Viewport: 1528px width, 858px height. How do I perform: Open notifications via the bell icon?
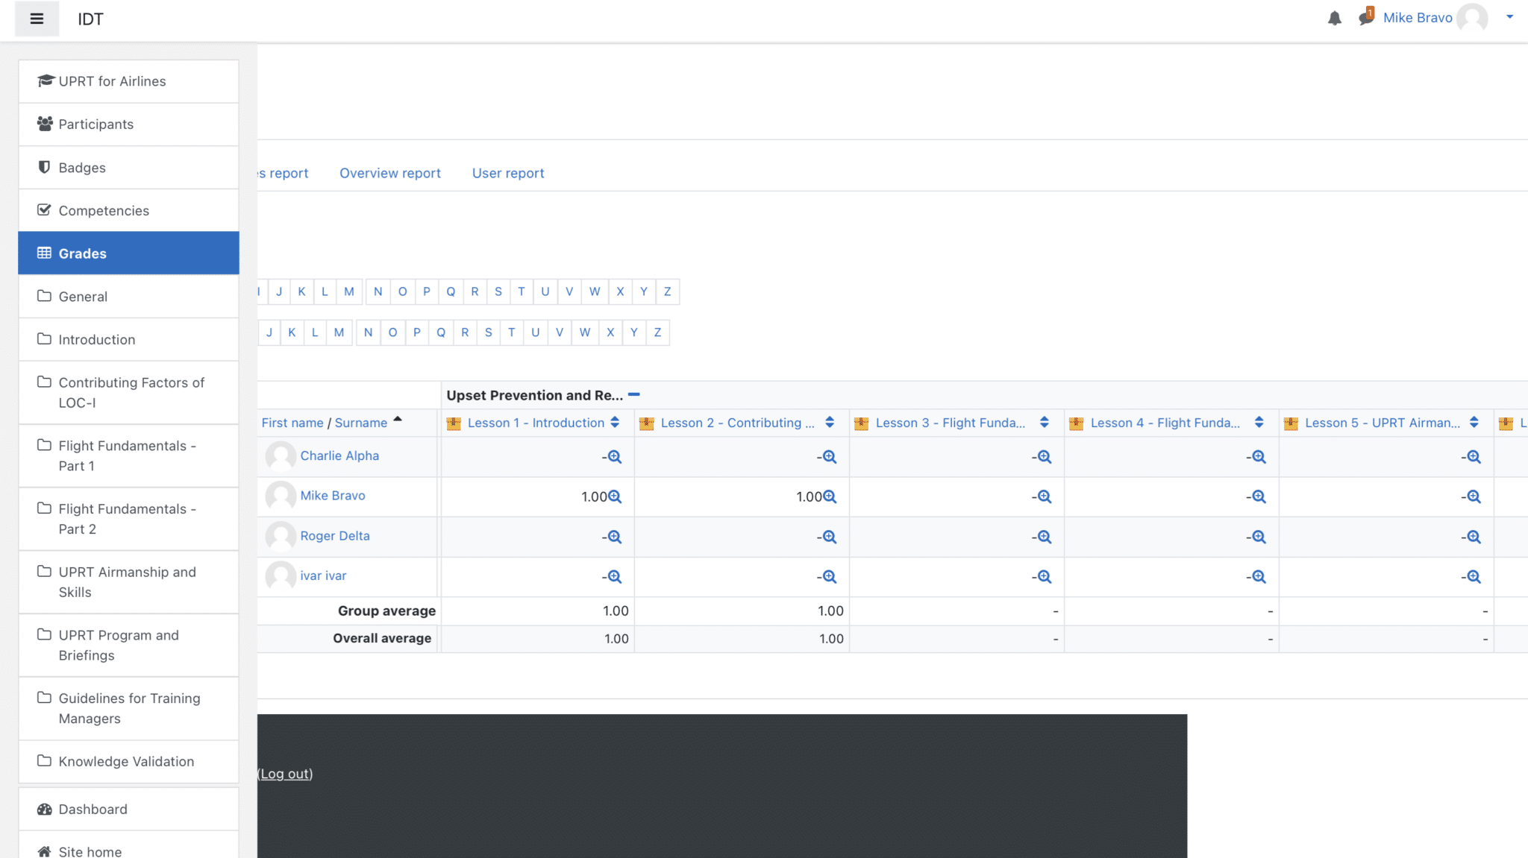pos(1334,19)
